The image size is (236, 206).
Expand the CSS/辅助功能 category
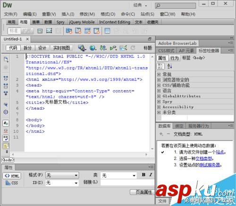(x=159, y=85)
